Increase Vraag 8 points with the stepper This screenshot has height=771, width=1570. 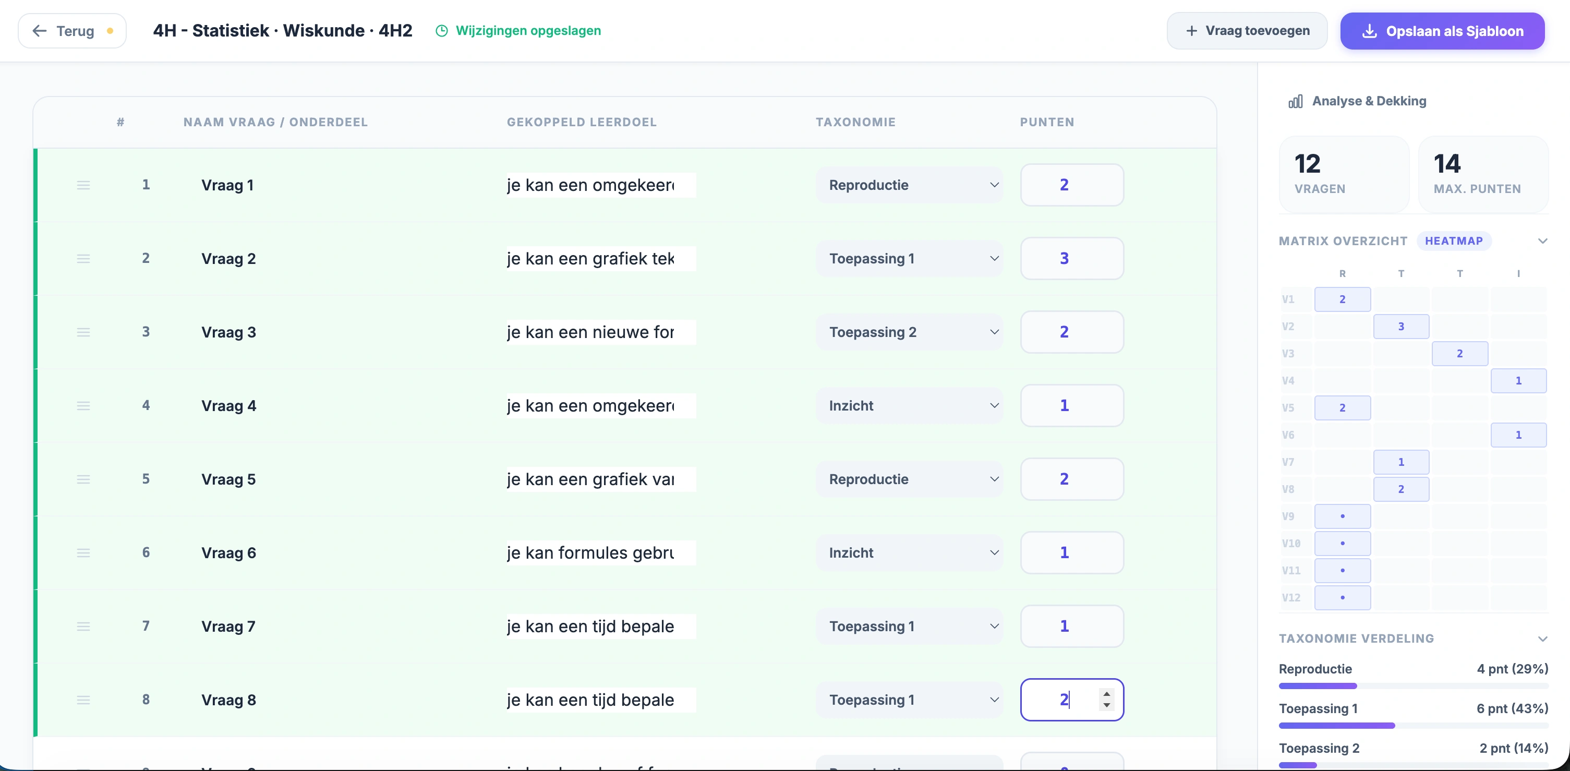coord(1107,694)
